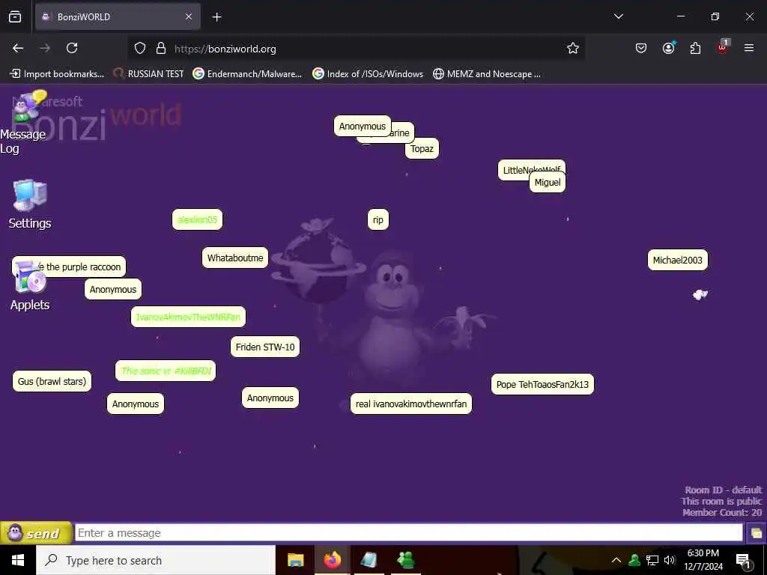Click the Gus (brawl stars) name tag

(x=52, y=381)
